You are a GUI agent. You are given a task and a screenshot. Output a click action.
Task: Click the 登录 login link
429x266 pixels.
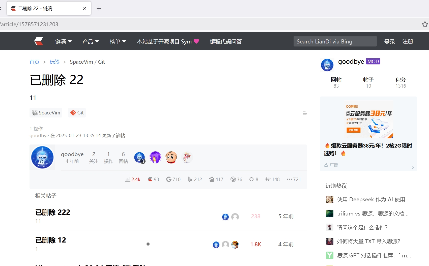389,41
